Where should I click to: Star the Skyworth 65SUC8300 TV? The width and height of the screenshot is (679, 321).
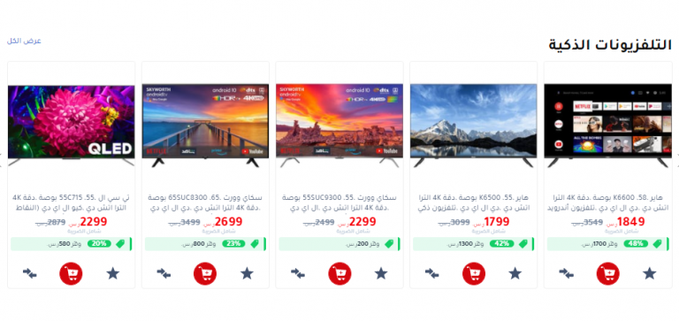[247, 273]
